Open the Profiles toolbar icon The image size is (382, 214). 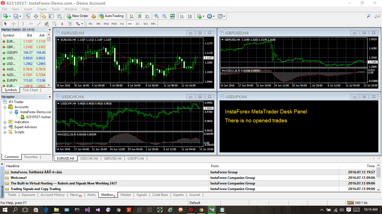click(x=16, y=16)
